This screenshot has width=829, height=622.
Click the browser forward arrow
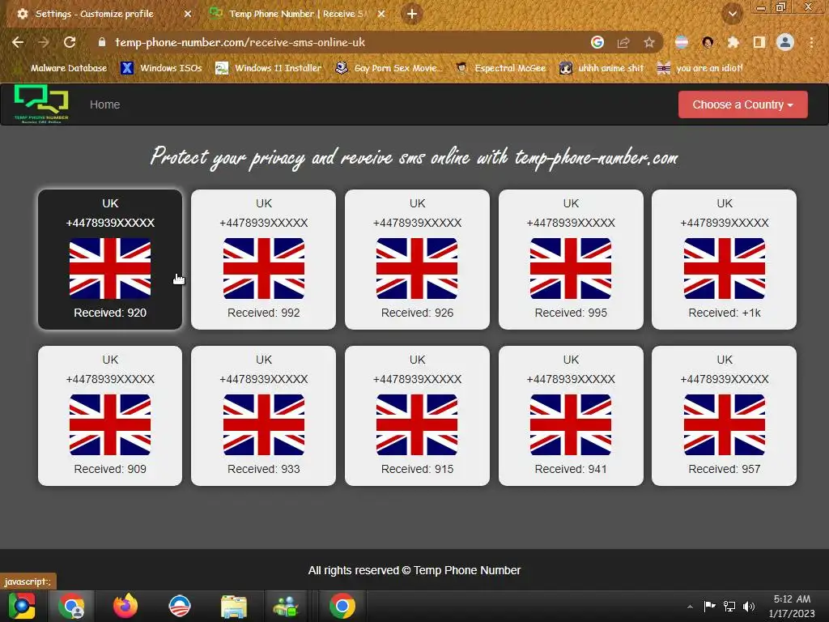click(44, 42)
